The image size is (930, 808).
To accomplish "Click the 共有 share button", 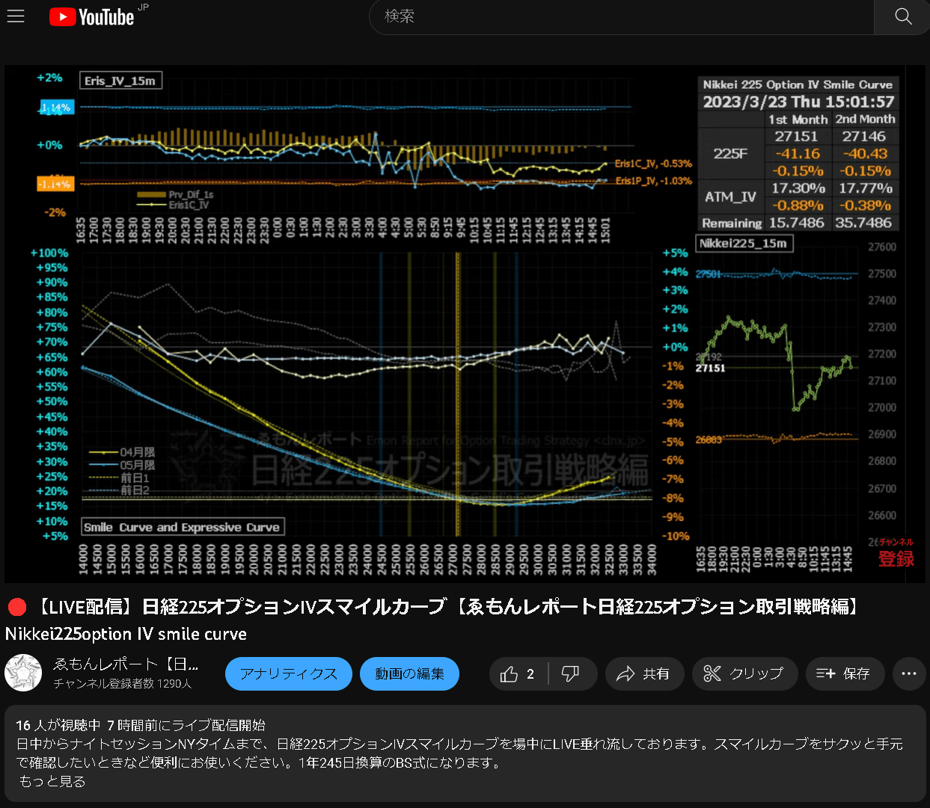I will point(644,674).
